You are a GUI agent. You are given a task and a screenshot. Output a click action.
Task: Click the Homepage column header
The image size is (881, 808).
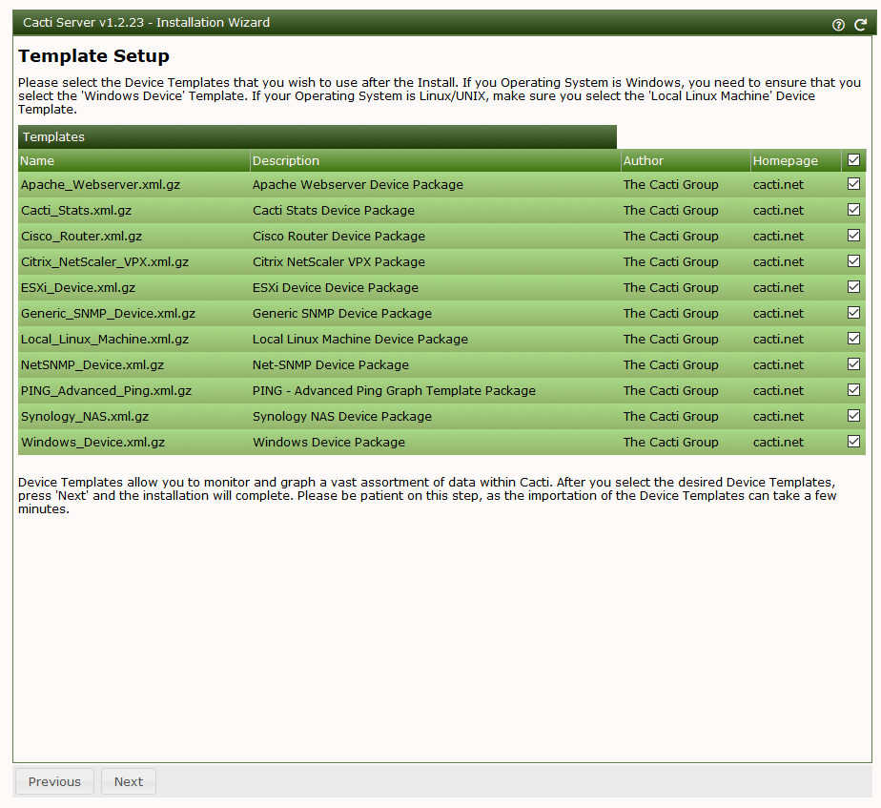click(795, 161)
